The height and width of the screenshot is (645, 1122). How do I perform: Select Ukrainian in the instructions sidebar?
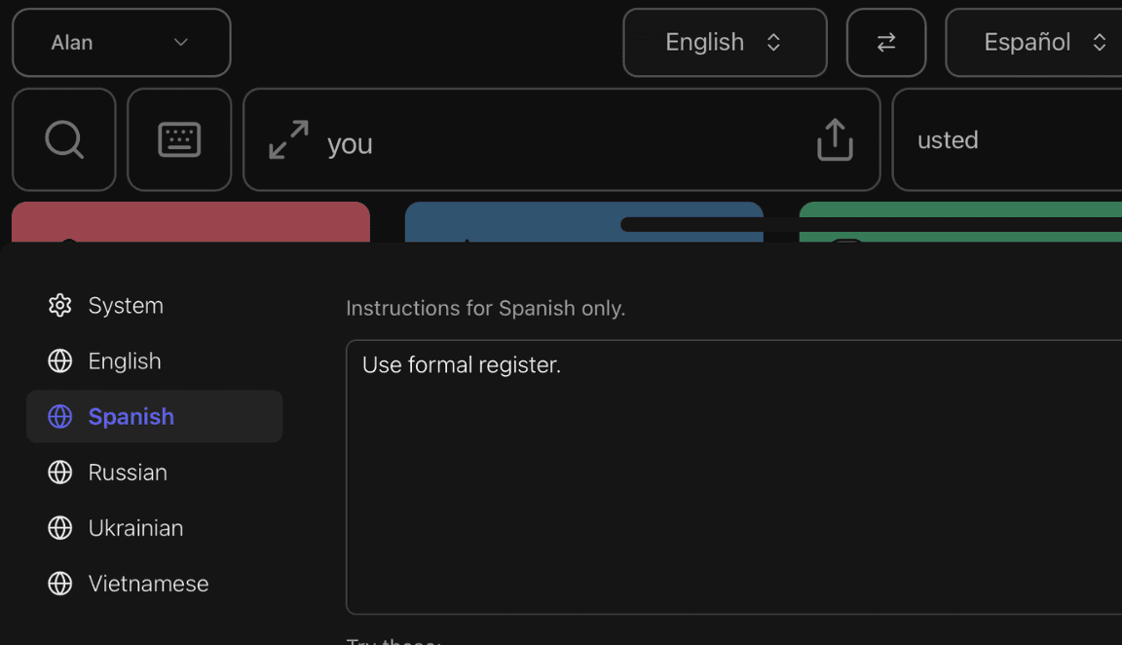pyautogui.click(x=135, y=527)
